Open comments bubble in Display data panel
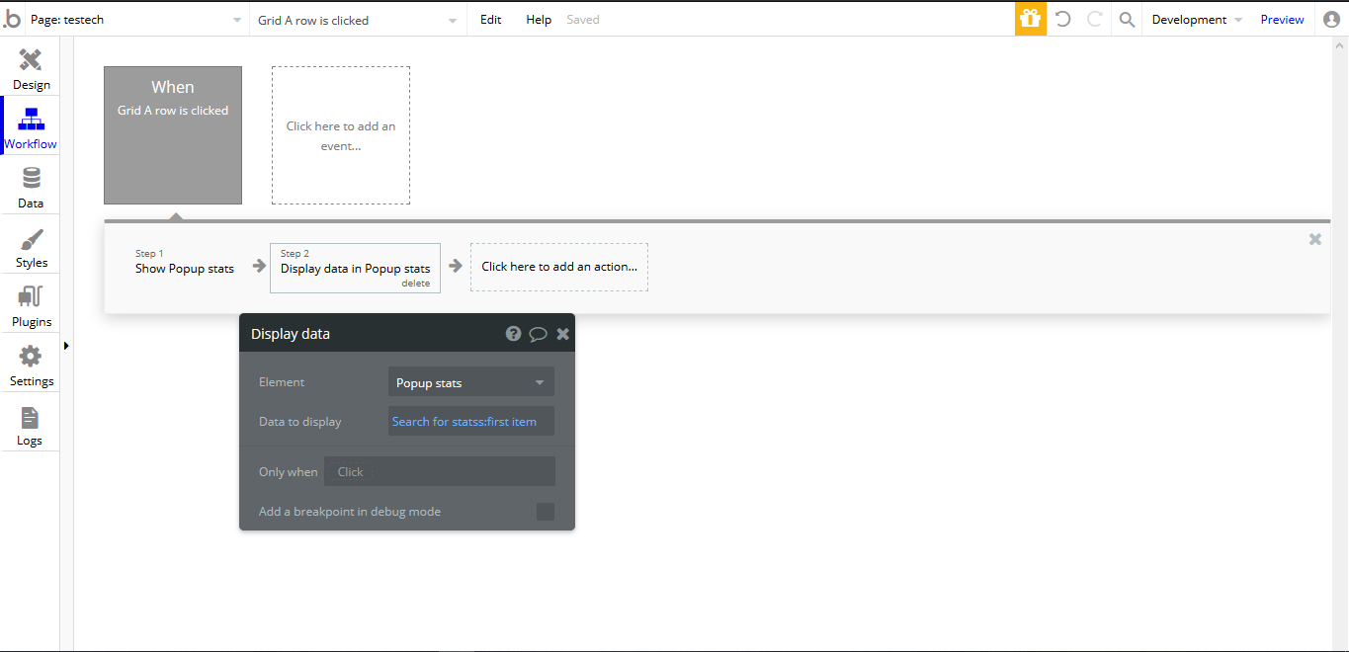Screen dimensions: 1349x652 pos(538,334)
